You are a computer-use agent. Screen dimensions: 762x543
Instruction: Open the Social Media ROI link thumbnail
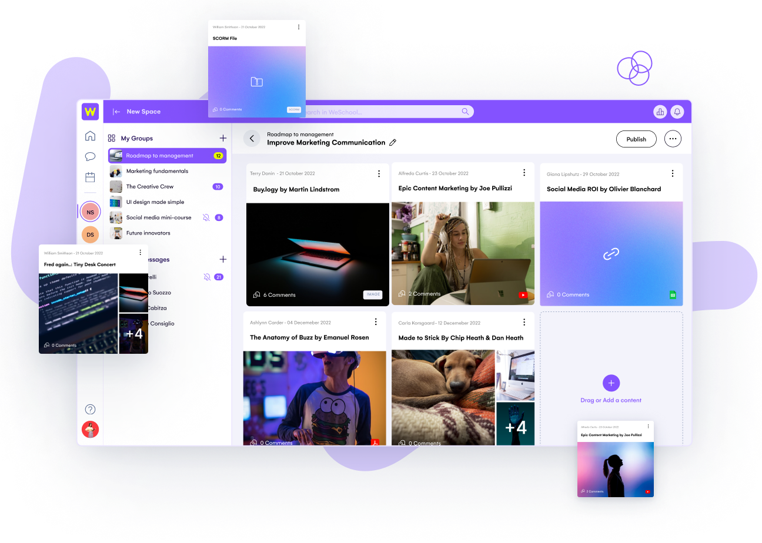[x=611, y=254]
